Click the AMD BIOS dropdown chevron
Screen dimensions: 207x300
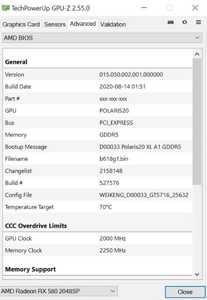tap(197, 38)
